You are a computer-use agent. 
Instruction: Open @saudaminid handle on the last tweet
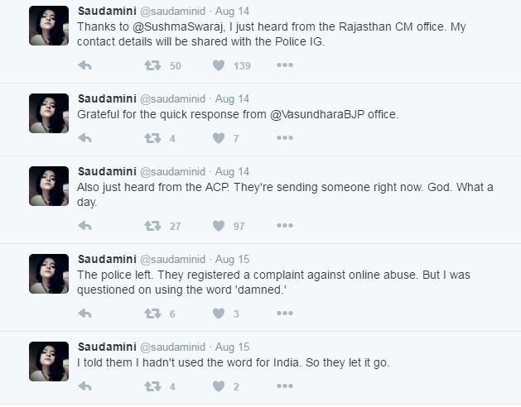173,347
